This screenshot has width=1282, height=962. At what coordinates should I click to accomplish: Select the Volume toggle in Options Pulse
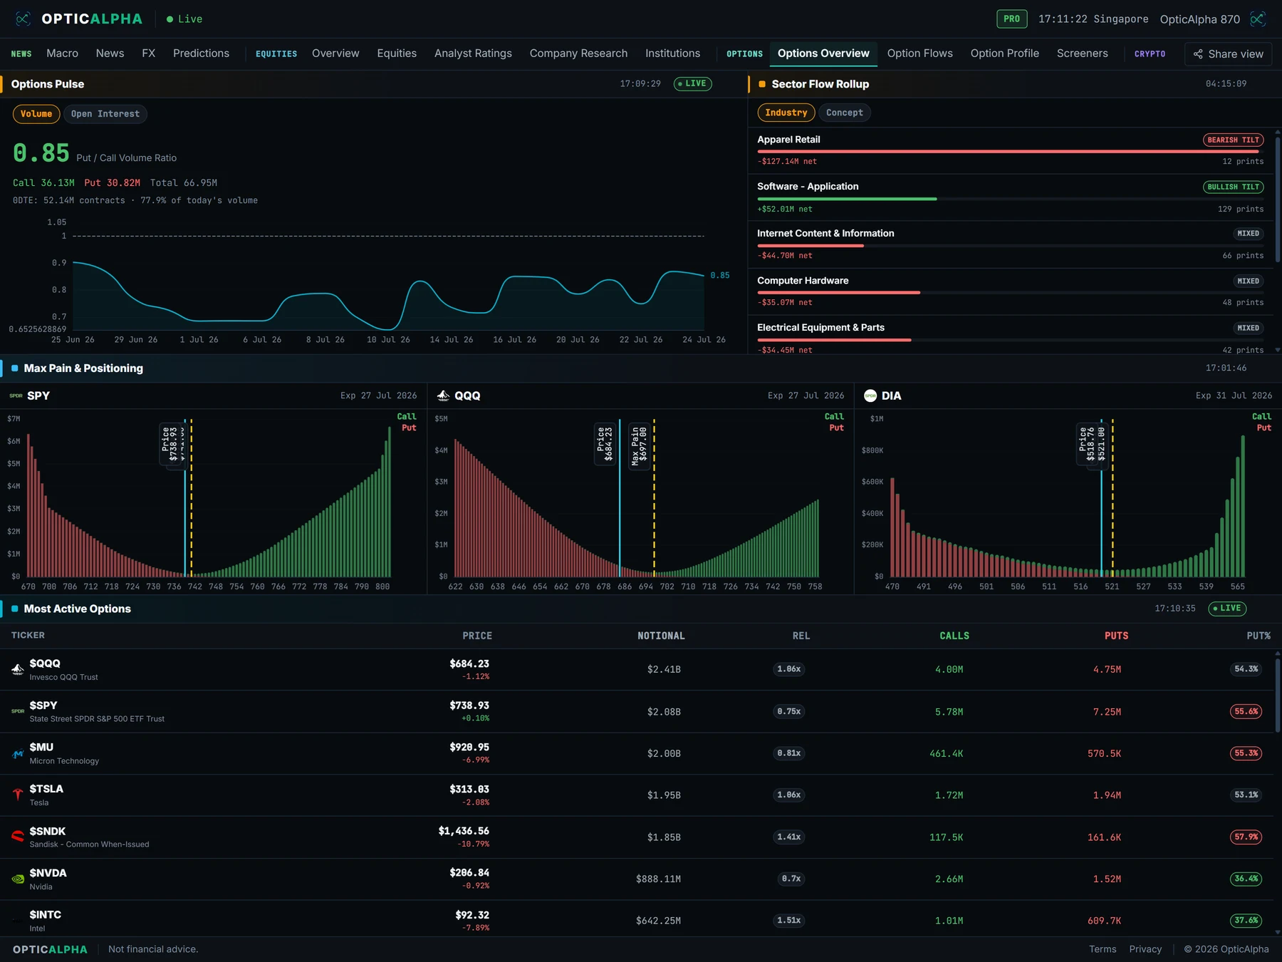click(36, 114)
